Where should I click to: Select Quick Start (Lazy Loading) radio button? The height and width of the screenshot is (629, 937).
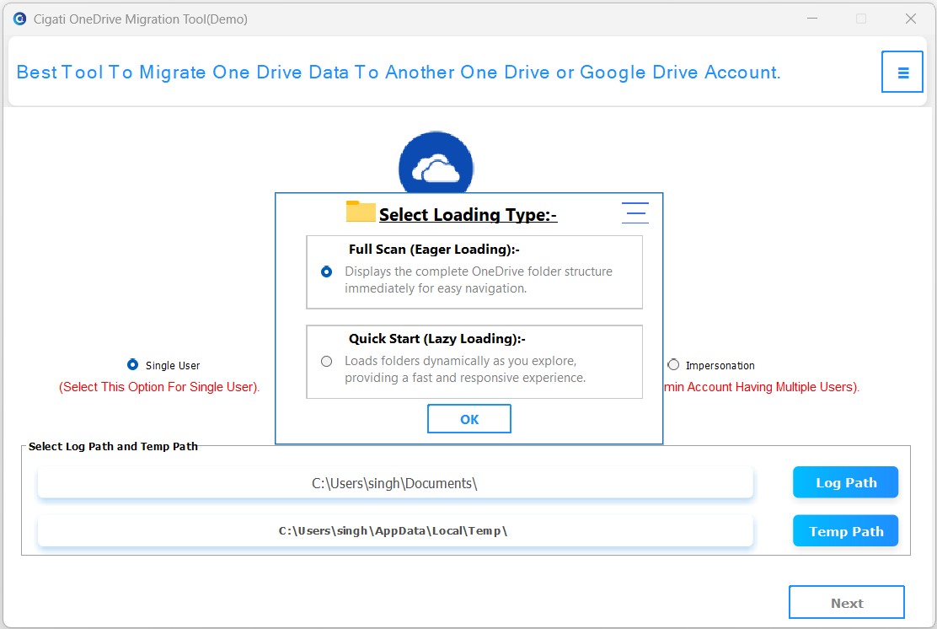326,361
